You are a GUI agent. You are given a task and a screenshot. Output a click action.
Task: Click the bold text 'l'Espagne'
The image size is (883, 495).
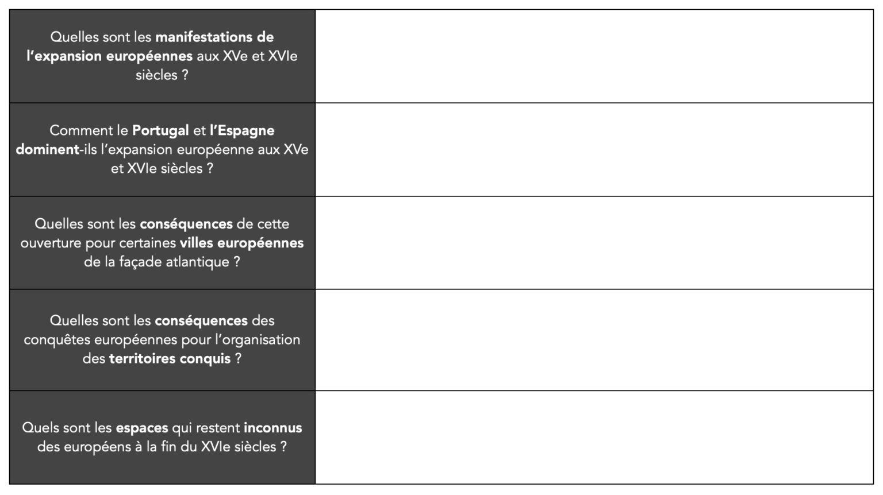(242, 131)
